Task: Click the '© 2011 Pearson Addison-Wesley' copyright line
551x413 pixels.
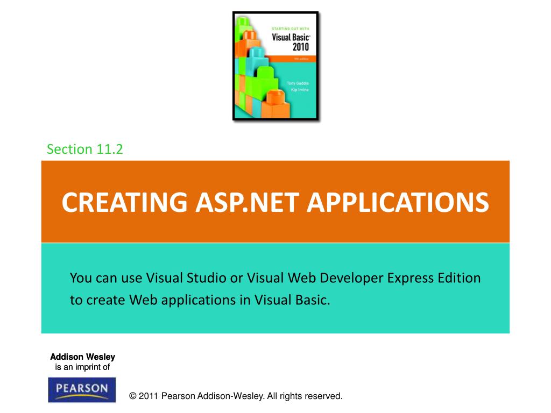Action: pos(236,396)
